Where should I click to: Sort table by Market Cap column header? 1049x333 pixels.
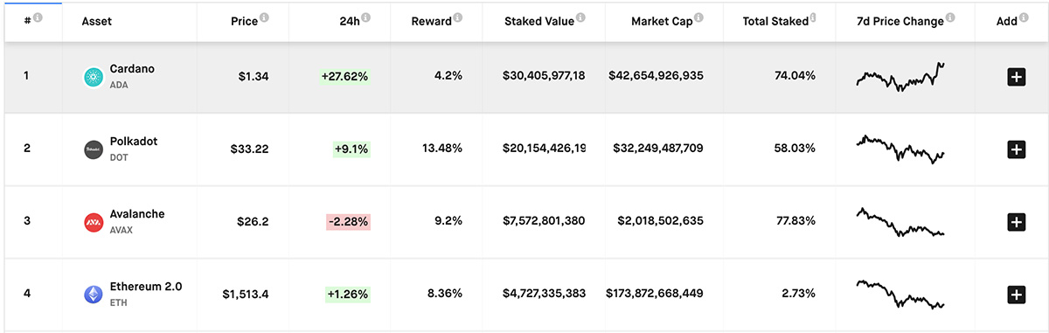[662, 21]
